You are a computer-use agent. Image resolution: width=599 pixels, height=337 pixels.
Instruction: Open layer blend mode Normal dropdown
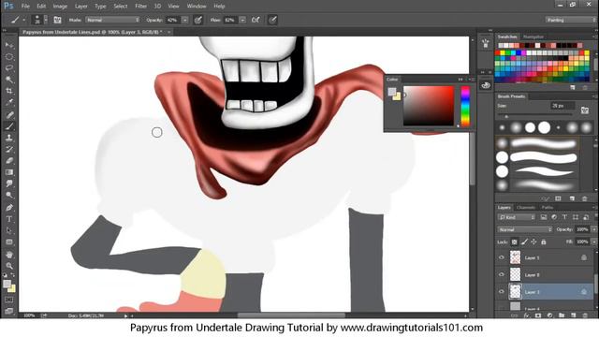coord(525,229)
